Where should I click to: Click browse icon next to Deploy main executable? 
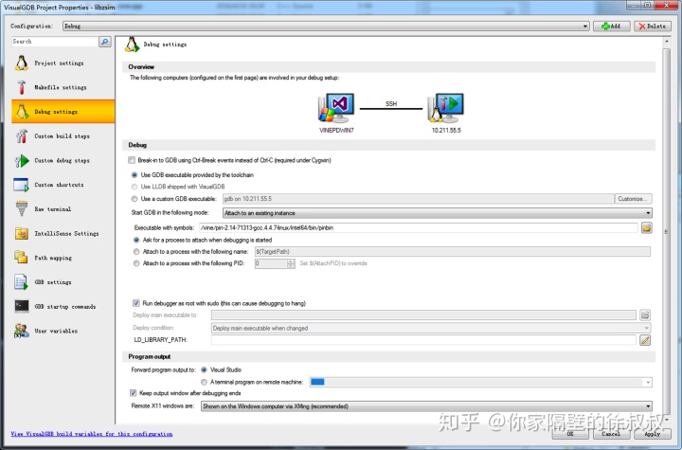click(x=645, y=315)
